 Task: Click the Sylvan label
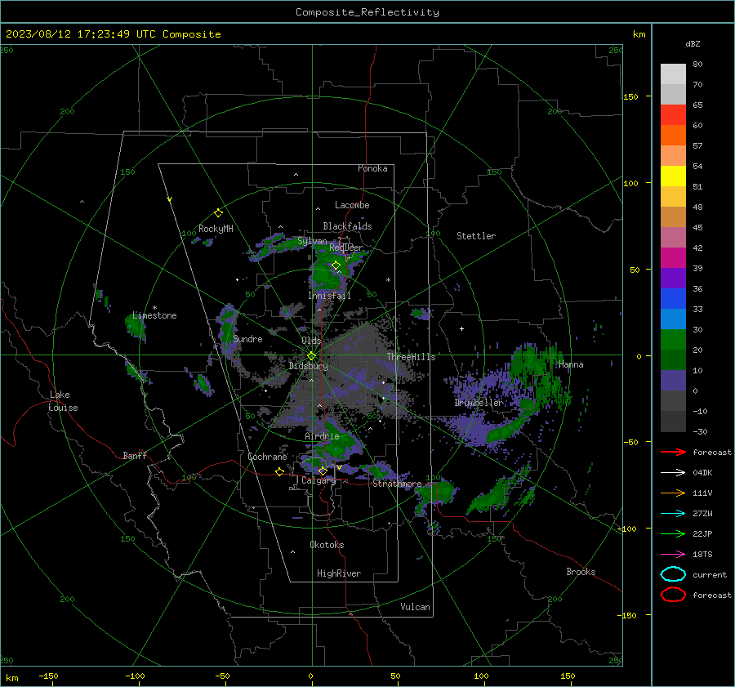click(x=312, y=241)
